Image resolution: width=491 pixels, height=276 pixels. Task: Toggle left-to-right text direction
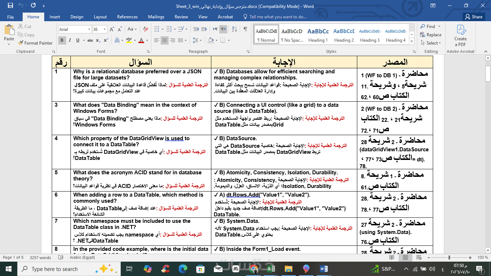pos(215,29)
